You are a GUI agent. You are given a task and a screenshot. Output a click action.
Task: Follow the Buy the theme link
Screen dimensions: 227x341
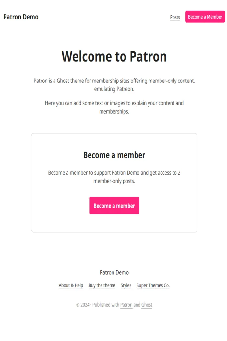pos(102,285)
